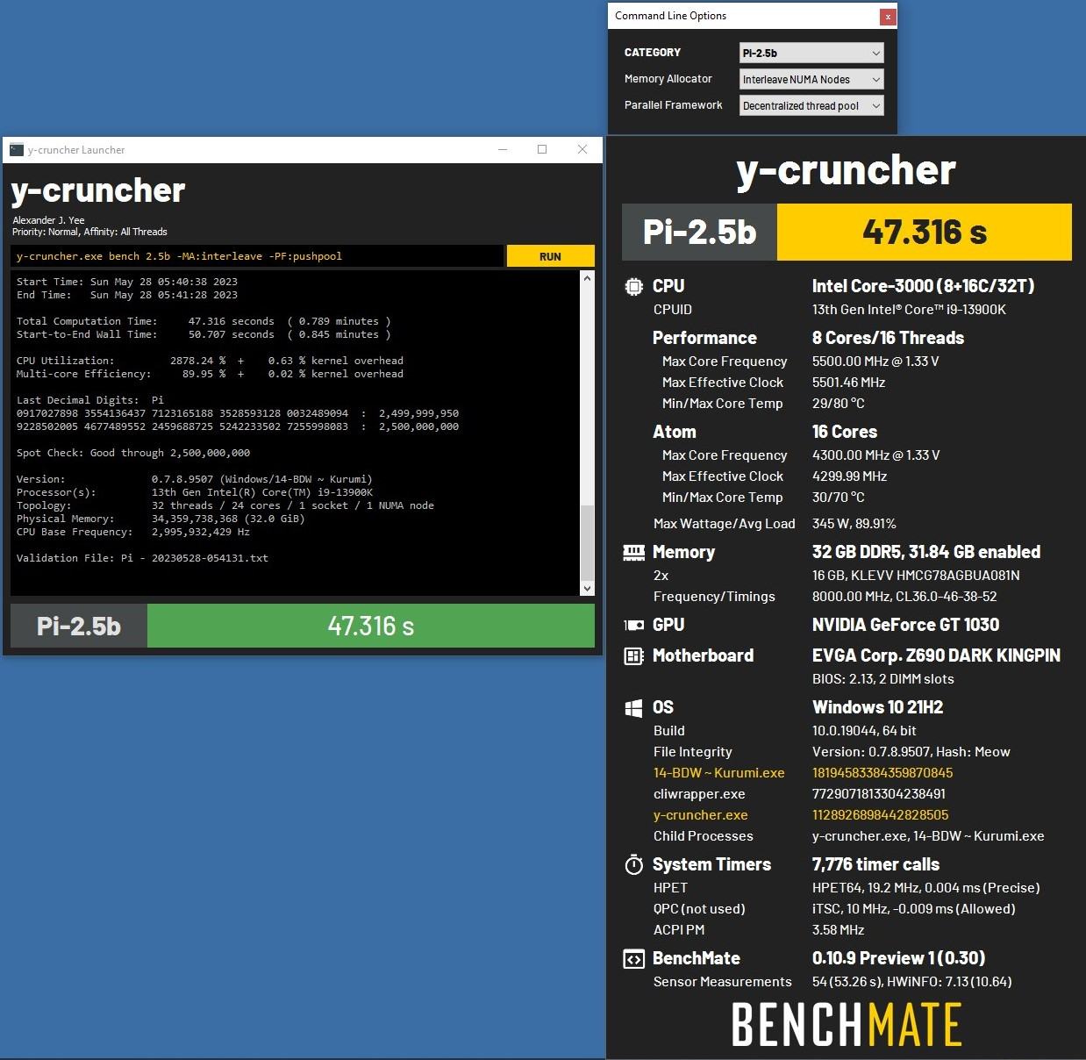The image size is (1086, 1060).
Task: Click the yellow 47.316 s score in BenchMate
Action: point(925,232)
